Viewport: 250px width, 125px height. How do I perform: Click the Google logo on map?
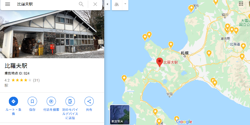[184, 122]
